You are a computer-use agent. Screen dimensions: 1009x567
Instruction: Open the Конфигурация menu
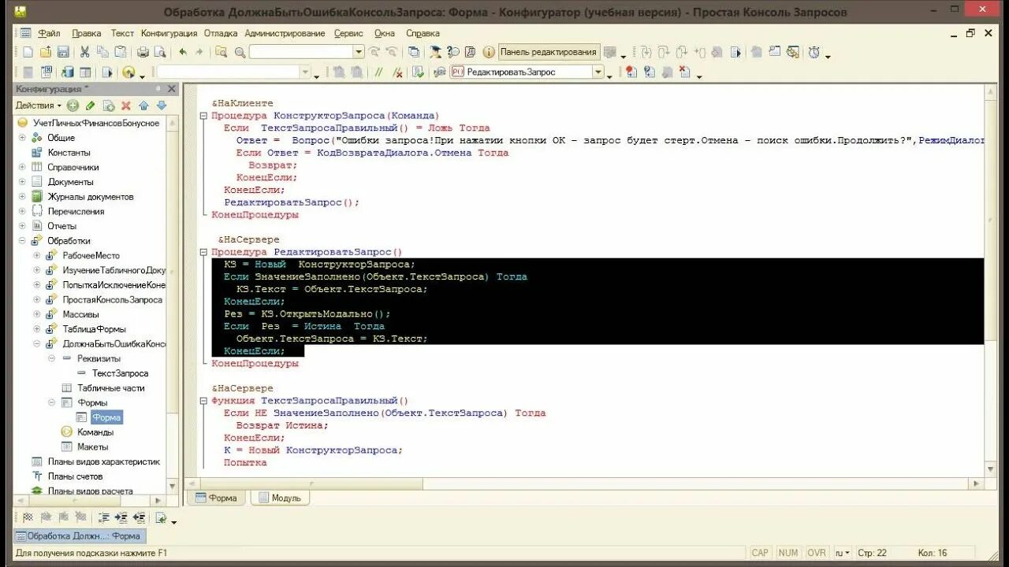pos(169,33)
